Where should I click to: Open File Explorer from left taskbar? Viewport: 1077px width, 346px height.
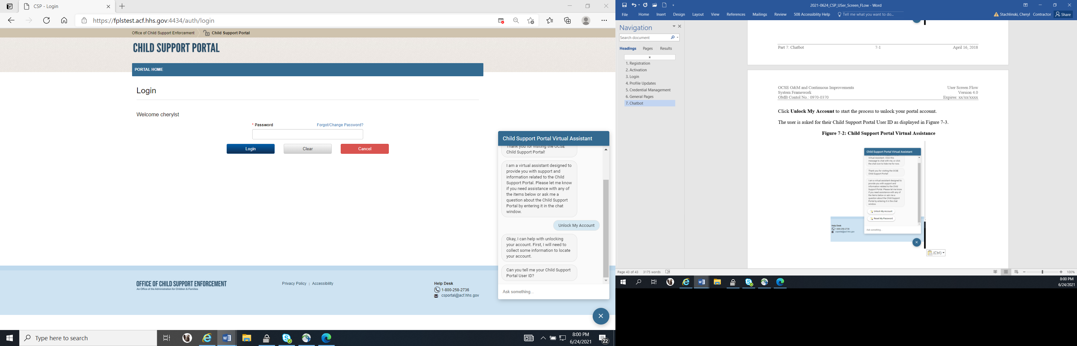point(246,338)
